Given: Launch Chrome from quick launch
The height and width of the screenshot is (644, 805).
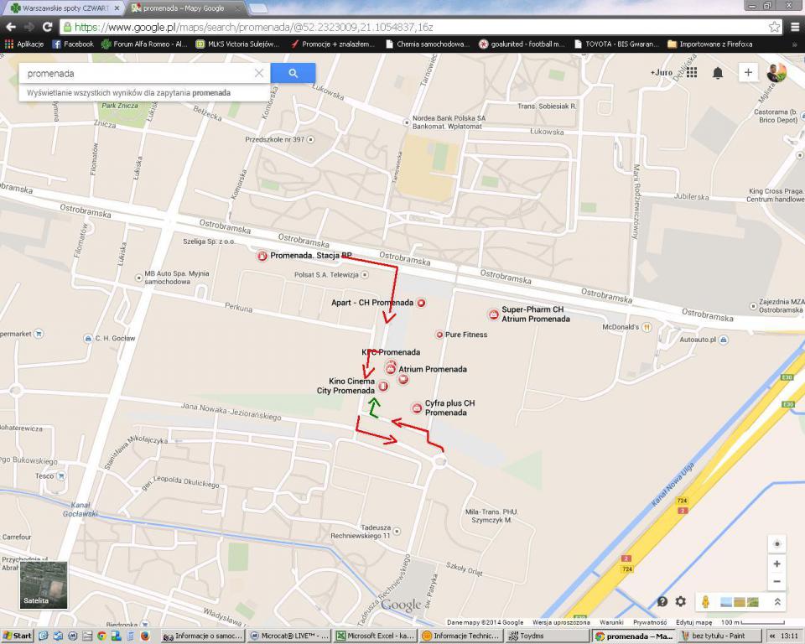Looking at the screenshot, I should [x=101, y=636].
